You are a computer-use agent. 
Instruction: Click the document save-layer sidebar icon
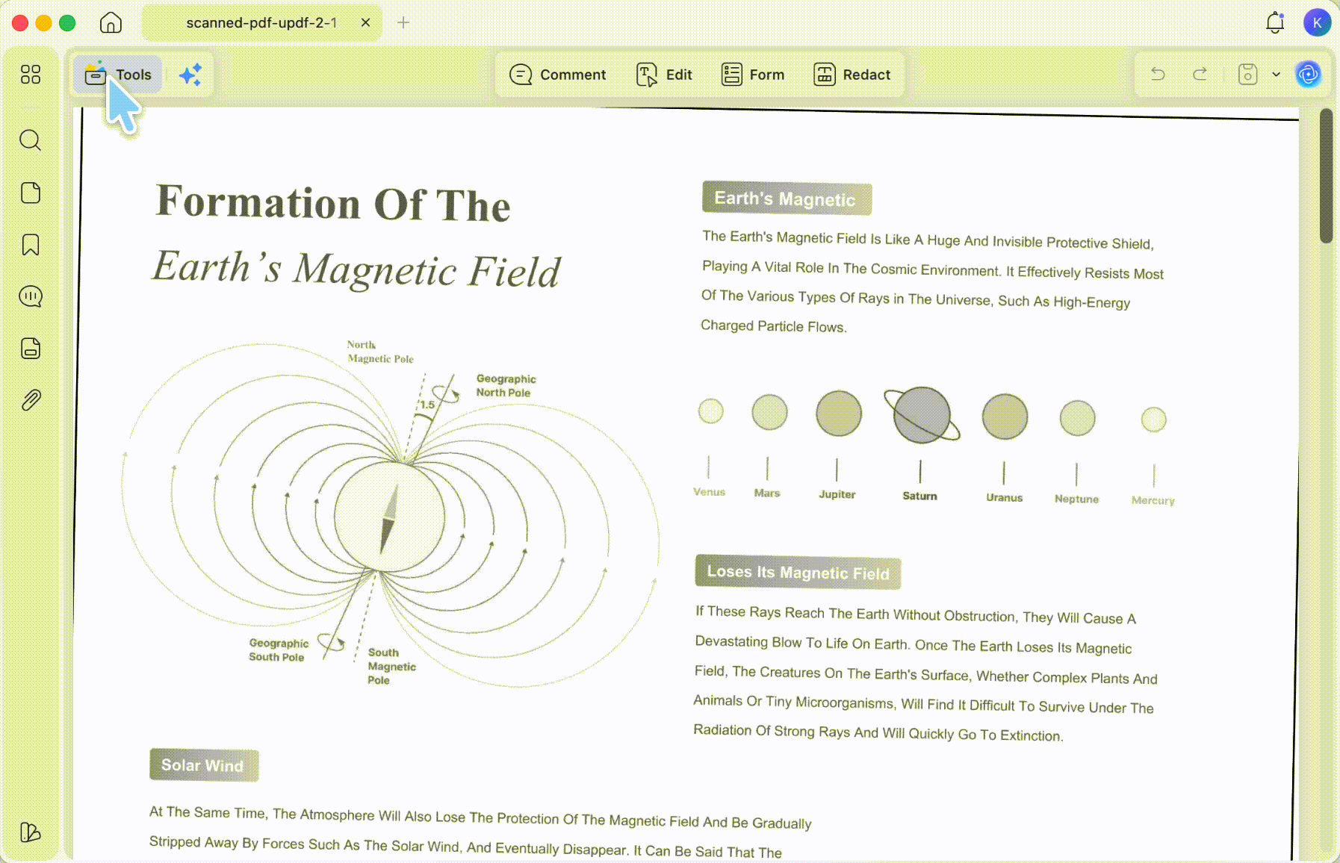(31, 349)
